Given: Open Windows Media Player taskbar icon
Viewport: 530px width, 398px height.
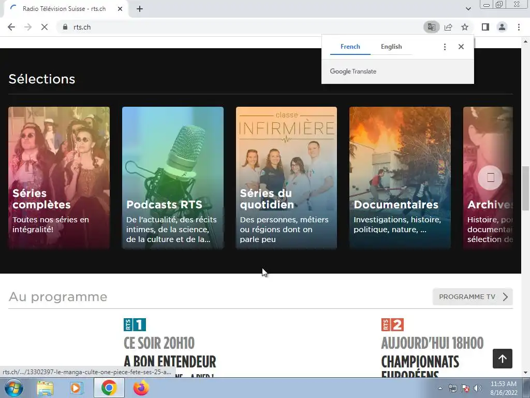Looking at the screenshot, I should [x=77, y=388].
